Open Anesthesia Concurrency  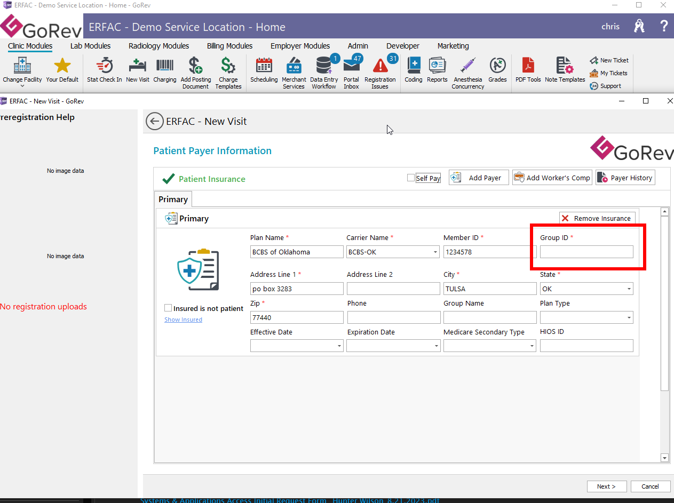pos(468,73)
